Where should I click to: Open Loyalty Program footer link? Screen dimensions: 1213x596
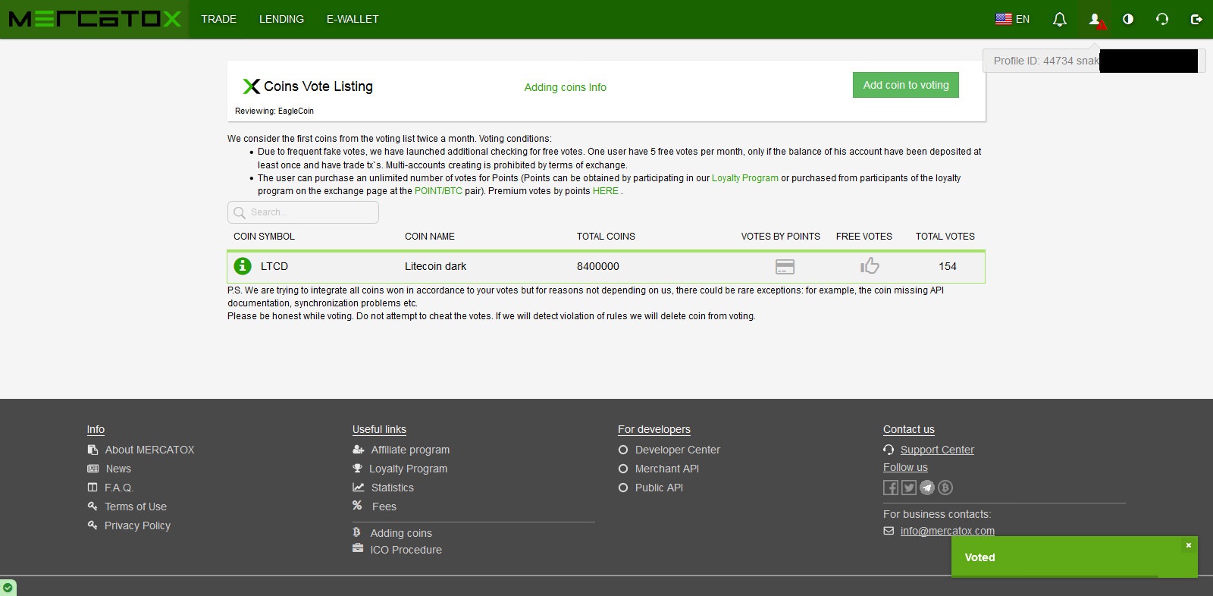point(408,469)
